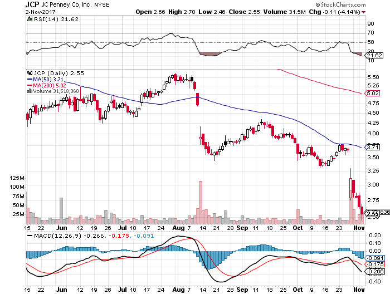Click the JCP (Daily) candlestick legend icon
Viewport: 390px width, 294px height.
[28, 72]
